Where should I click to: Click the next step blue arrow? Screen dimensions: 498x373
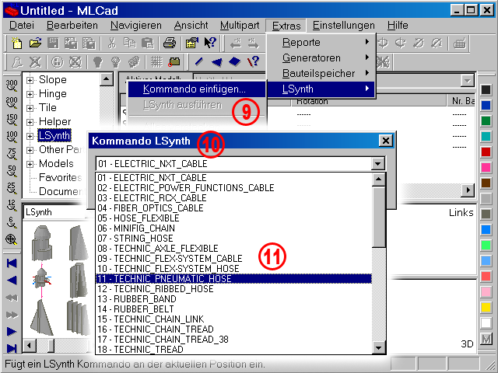tap(12, 332)
